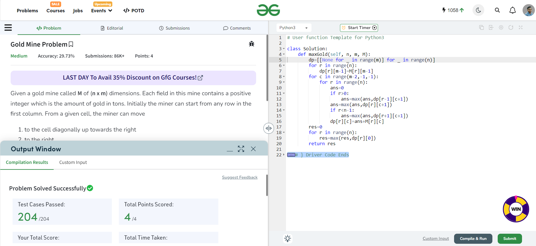This screenshot has width=536, height=246.
Task: Open the Courses menu
Action: point(55,11)
